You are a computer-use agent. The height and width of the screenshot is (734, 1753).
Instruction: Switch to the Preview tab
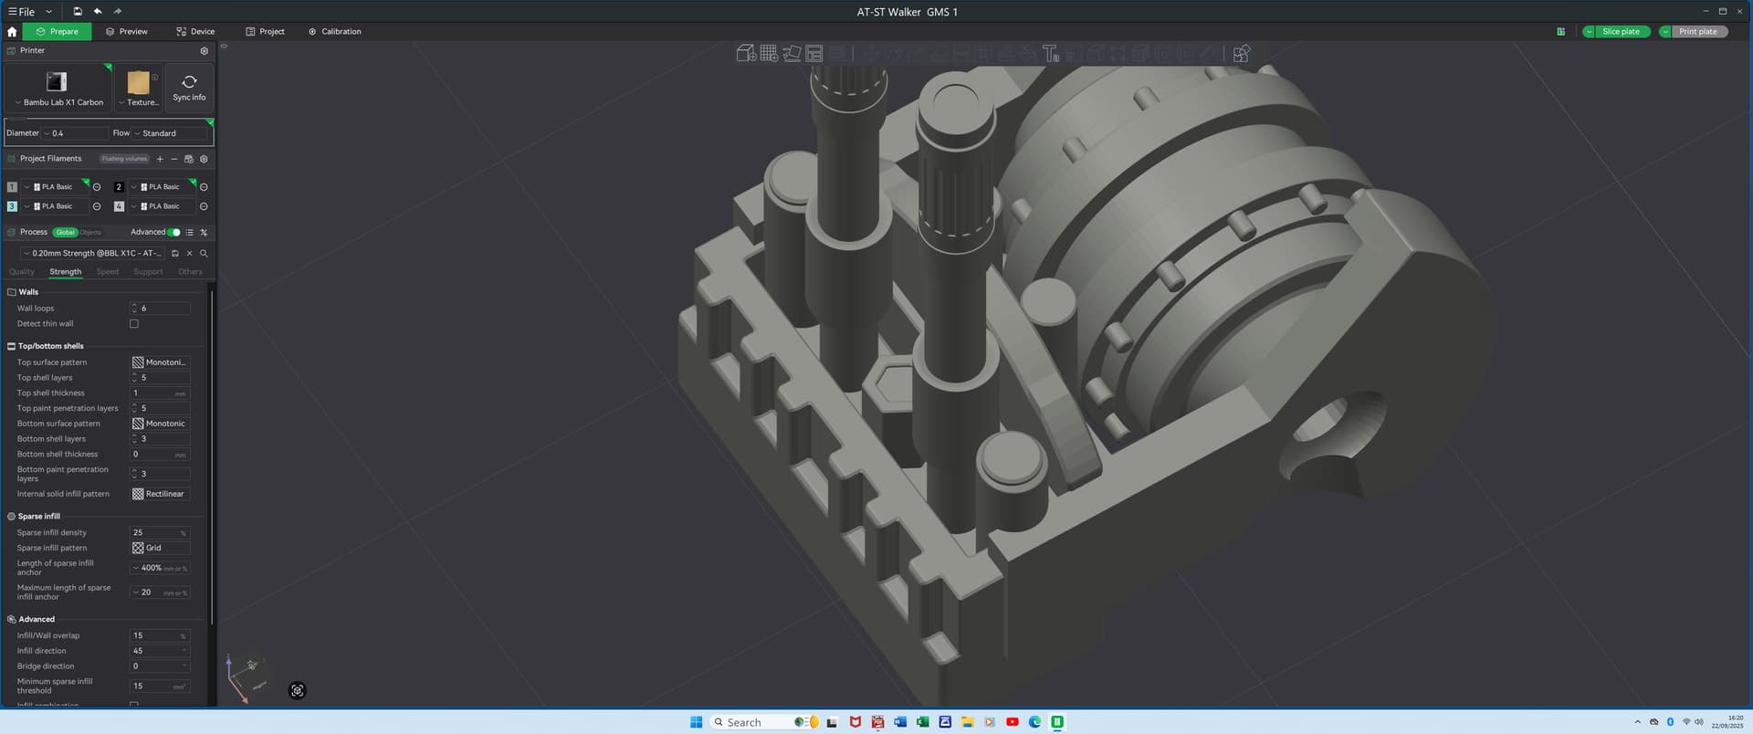[x=126, y=32]
